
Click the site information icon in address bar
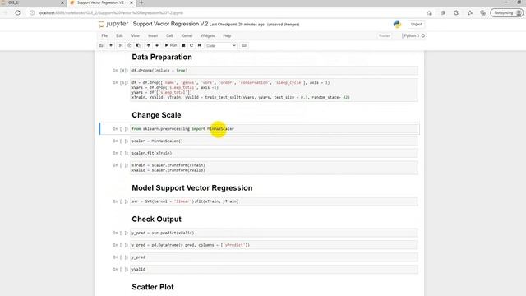[32, 13]
